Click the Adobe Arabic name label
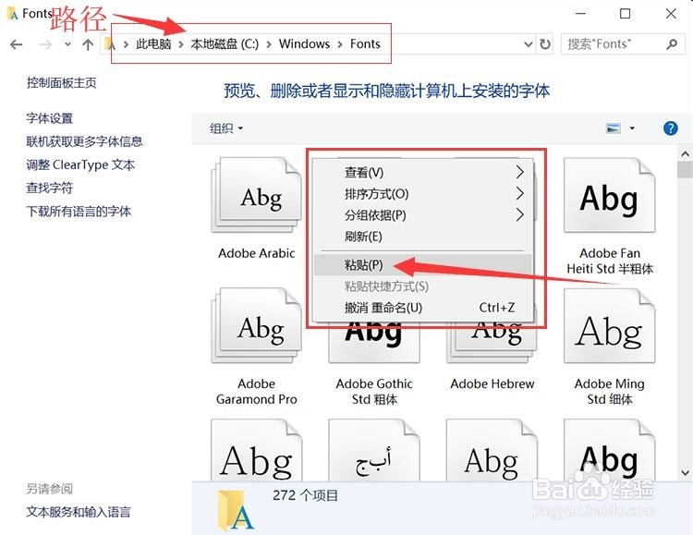Image resolution: width=693 pixels, height=535 pixels. (256, 253)
